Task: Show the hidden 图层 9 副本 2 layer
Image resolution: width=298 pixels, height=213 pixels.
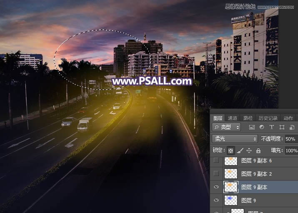Action: [216, 173]
